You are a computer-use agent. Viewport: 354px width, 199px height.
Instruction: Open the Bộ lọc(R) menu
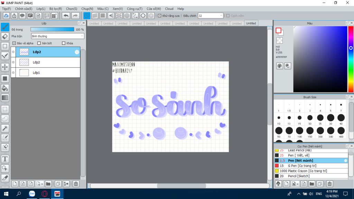tap(56, 9)
